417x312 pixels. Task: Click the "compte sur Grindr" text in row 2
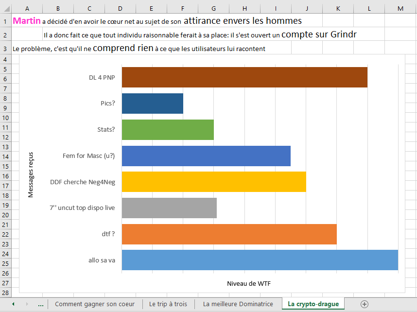(319, 35)
